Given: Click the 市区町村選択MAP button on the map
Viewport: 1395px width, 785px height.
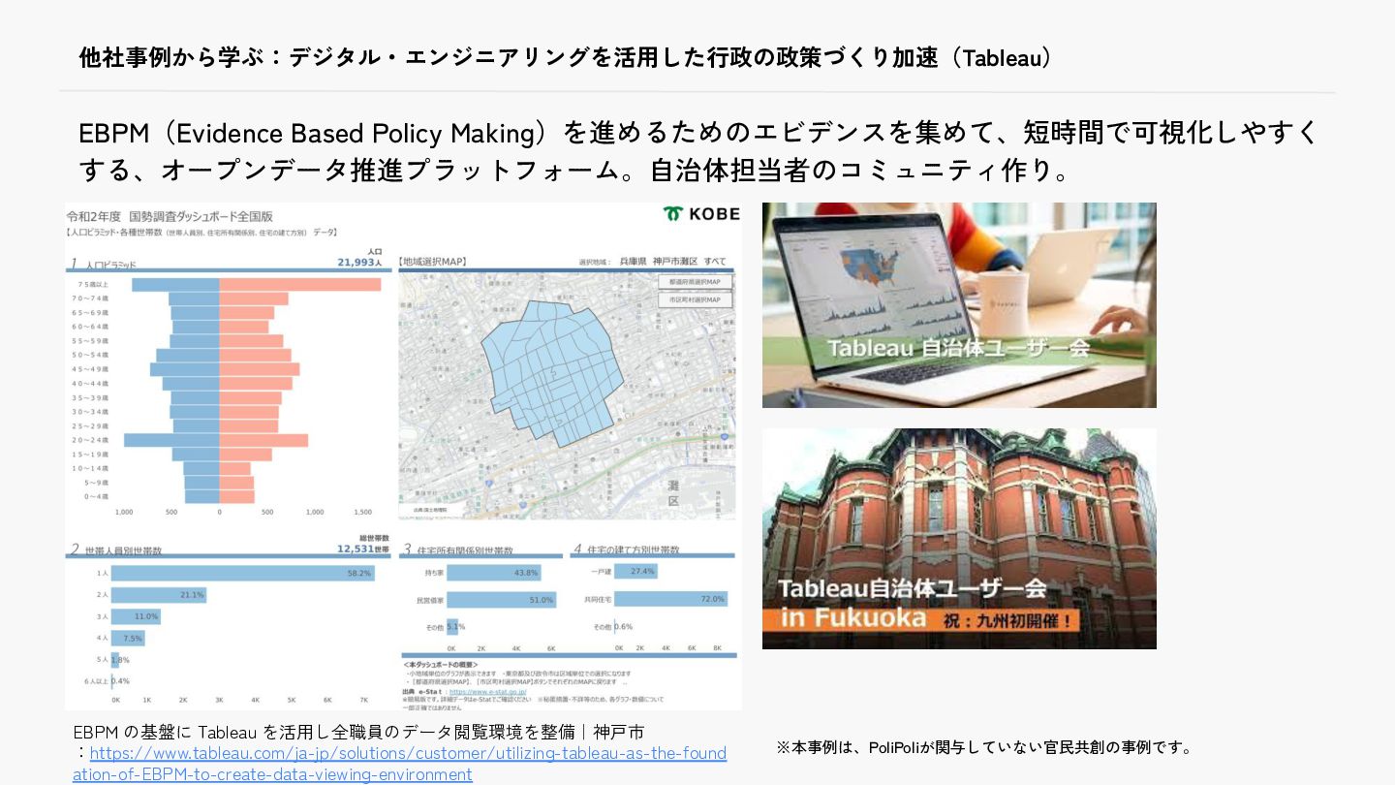Looking at the screenshot, I should click(695, 299).
